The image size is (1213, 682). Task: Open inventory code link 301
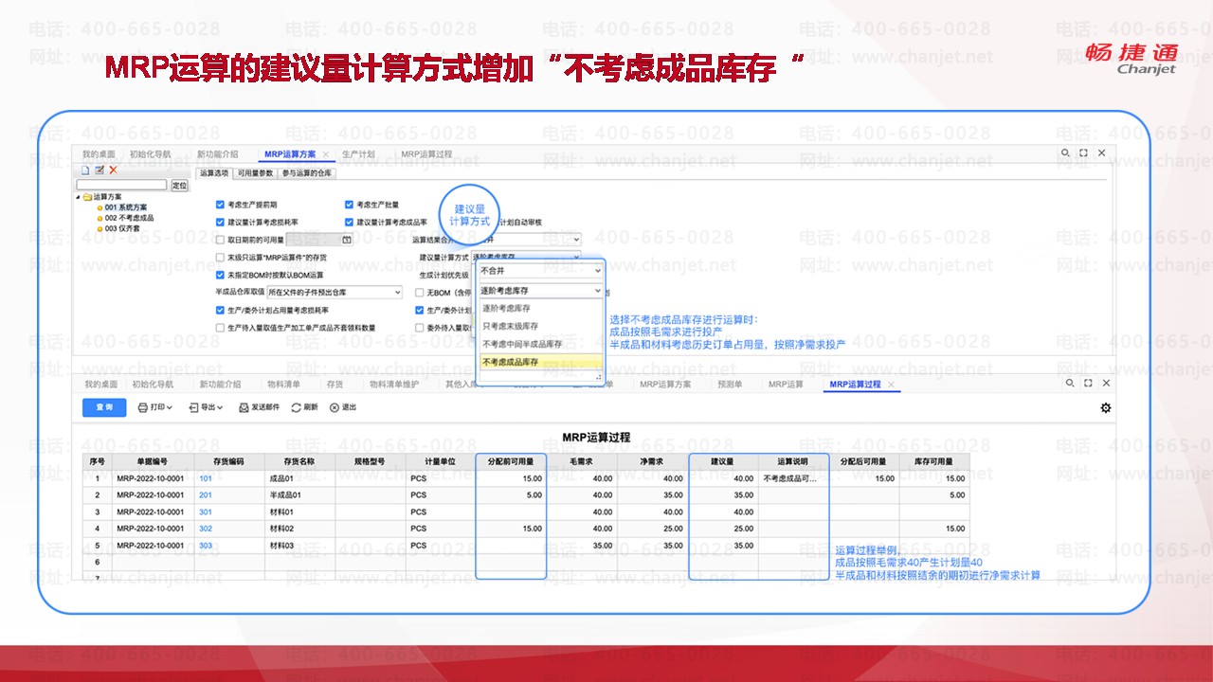206,512
